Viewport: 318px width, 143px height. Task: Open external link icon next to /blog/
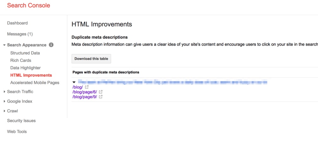tap(87, 87)
